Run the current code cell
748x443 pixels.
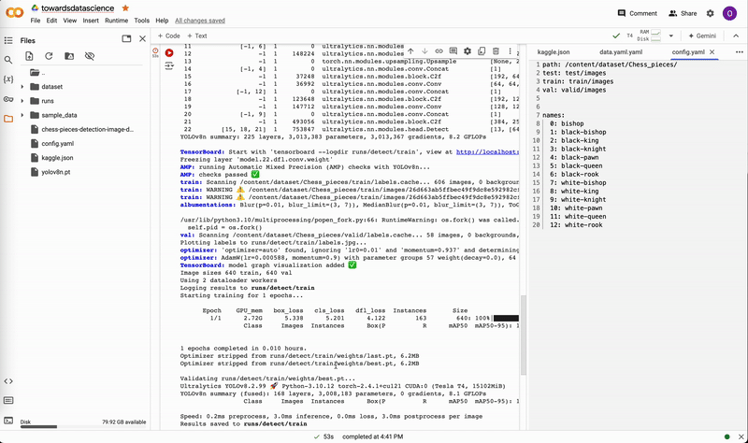point(169,52)
